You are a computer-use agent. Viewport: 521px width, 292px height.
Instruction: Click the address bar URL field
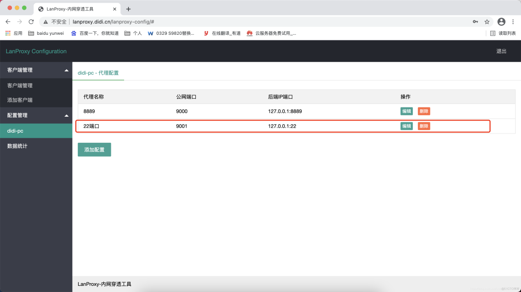[x=264, y=22]
